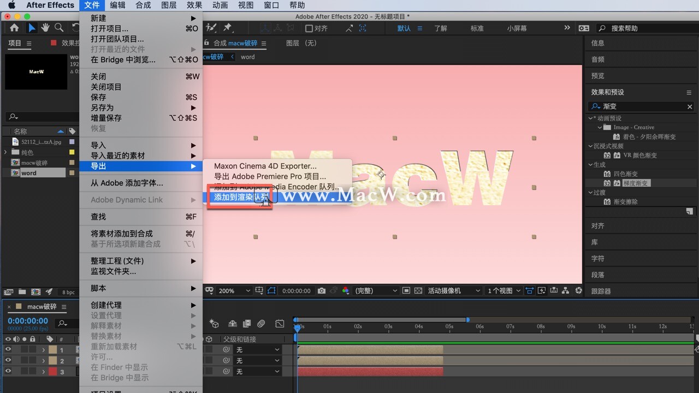Select the Puppet Pin tool
This screenshot has width=699, height=393.
[x=227, y=28]
